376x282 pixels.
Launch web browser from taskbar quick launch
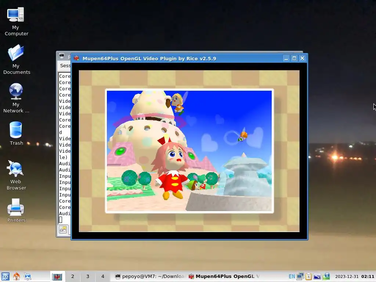tap(27, 276)
